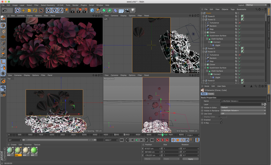The image size is (271, 165).
Task: Collapse the flower.12 tree node
Action: click(204, 20)
